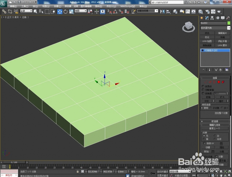Activate the Select and Move tool

coord(60,12)
